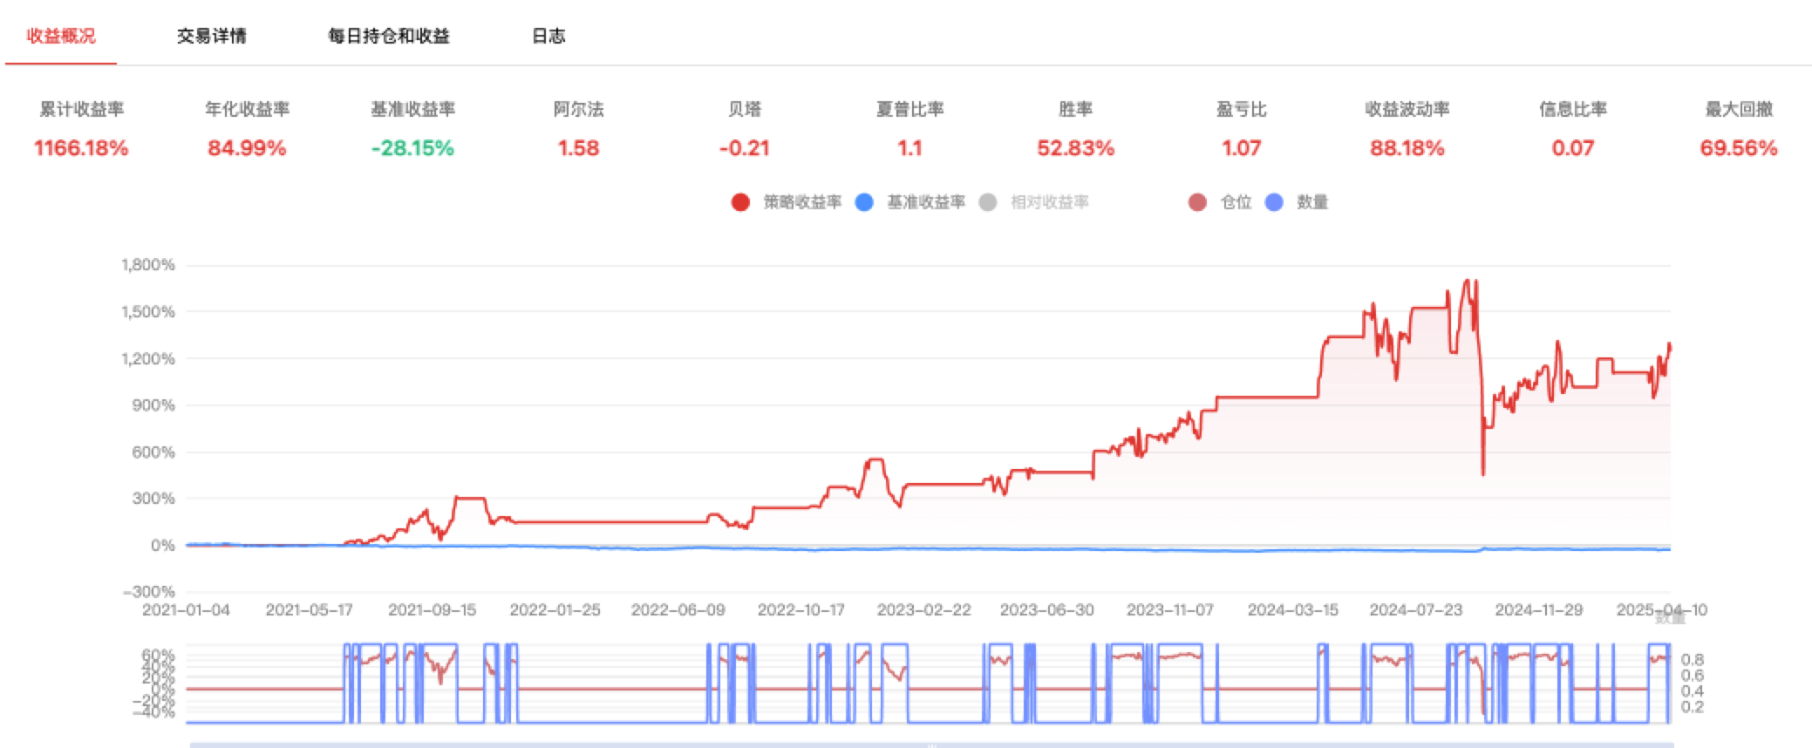Click the 年化收益率 value 84.99%

(x=247, y=148)
